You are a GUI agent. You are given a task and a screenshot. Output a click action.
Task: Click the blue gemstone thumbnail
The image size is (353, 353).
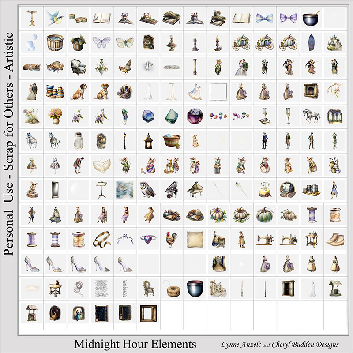148,116
